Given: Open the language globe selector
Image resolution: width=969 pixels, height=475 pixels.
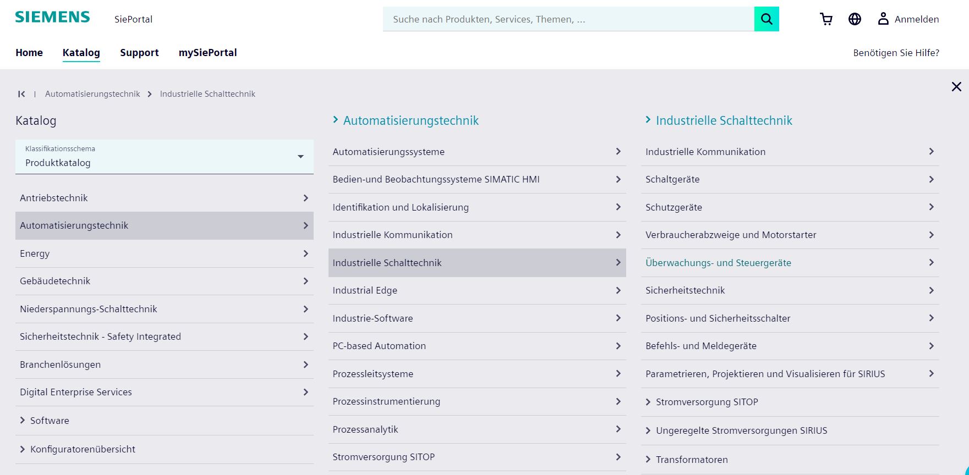Looking at the screenshot, I should pyautogui.click(x=855, y=19).
